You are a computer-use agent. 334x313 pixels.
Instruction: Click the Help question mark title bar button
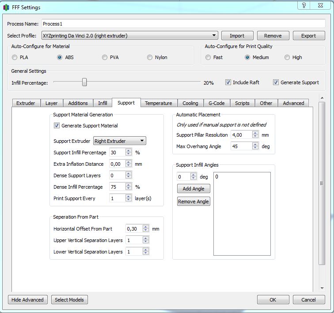(x=304, y=5)
